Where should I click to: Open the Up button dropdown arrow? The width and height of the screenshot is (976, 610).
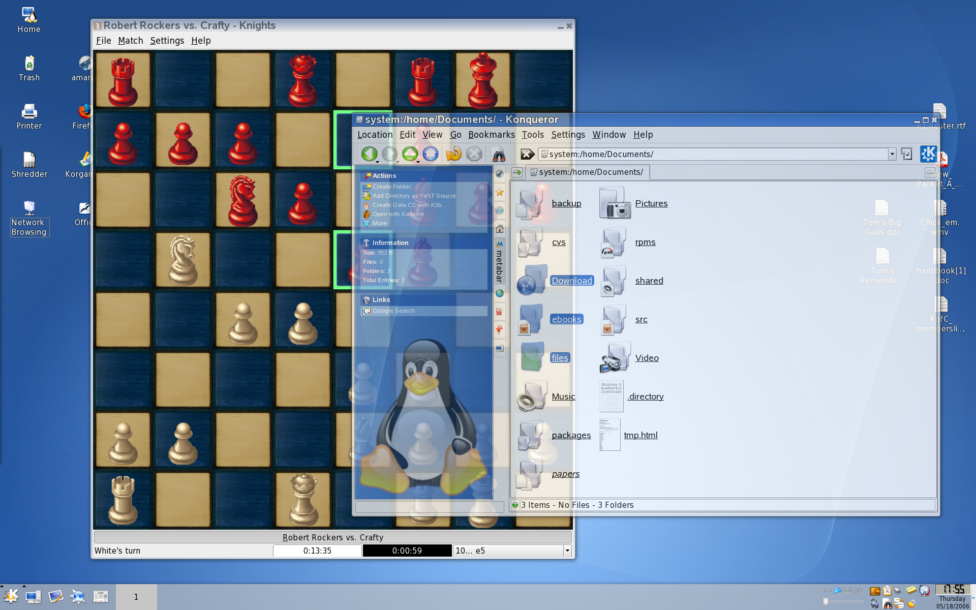(418, 162)
